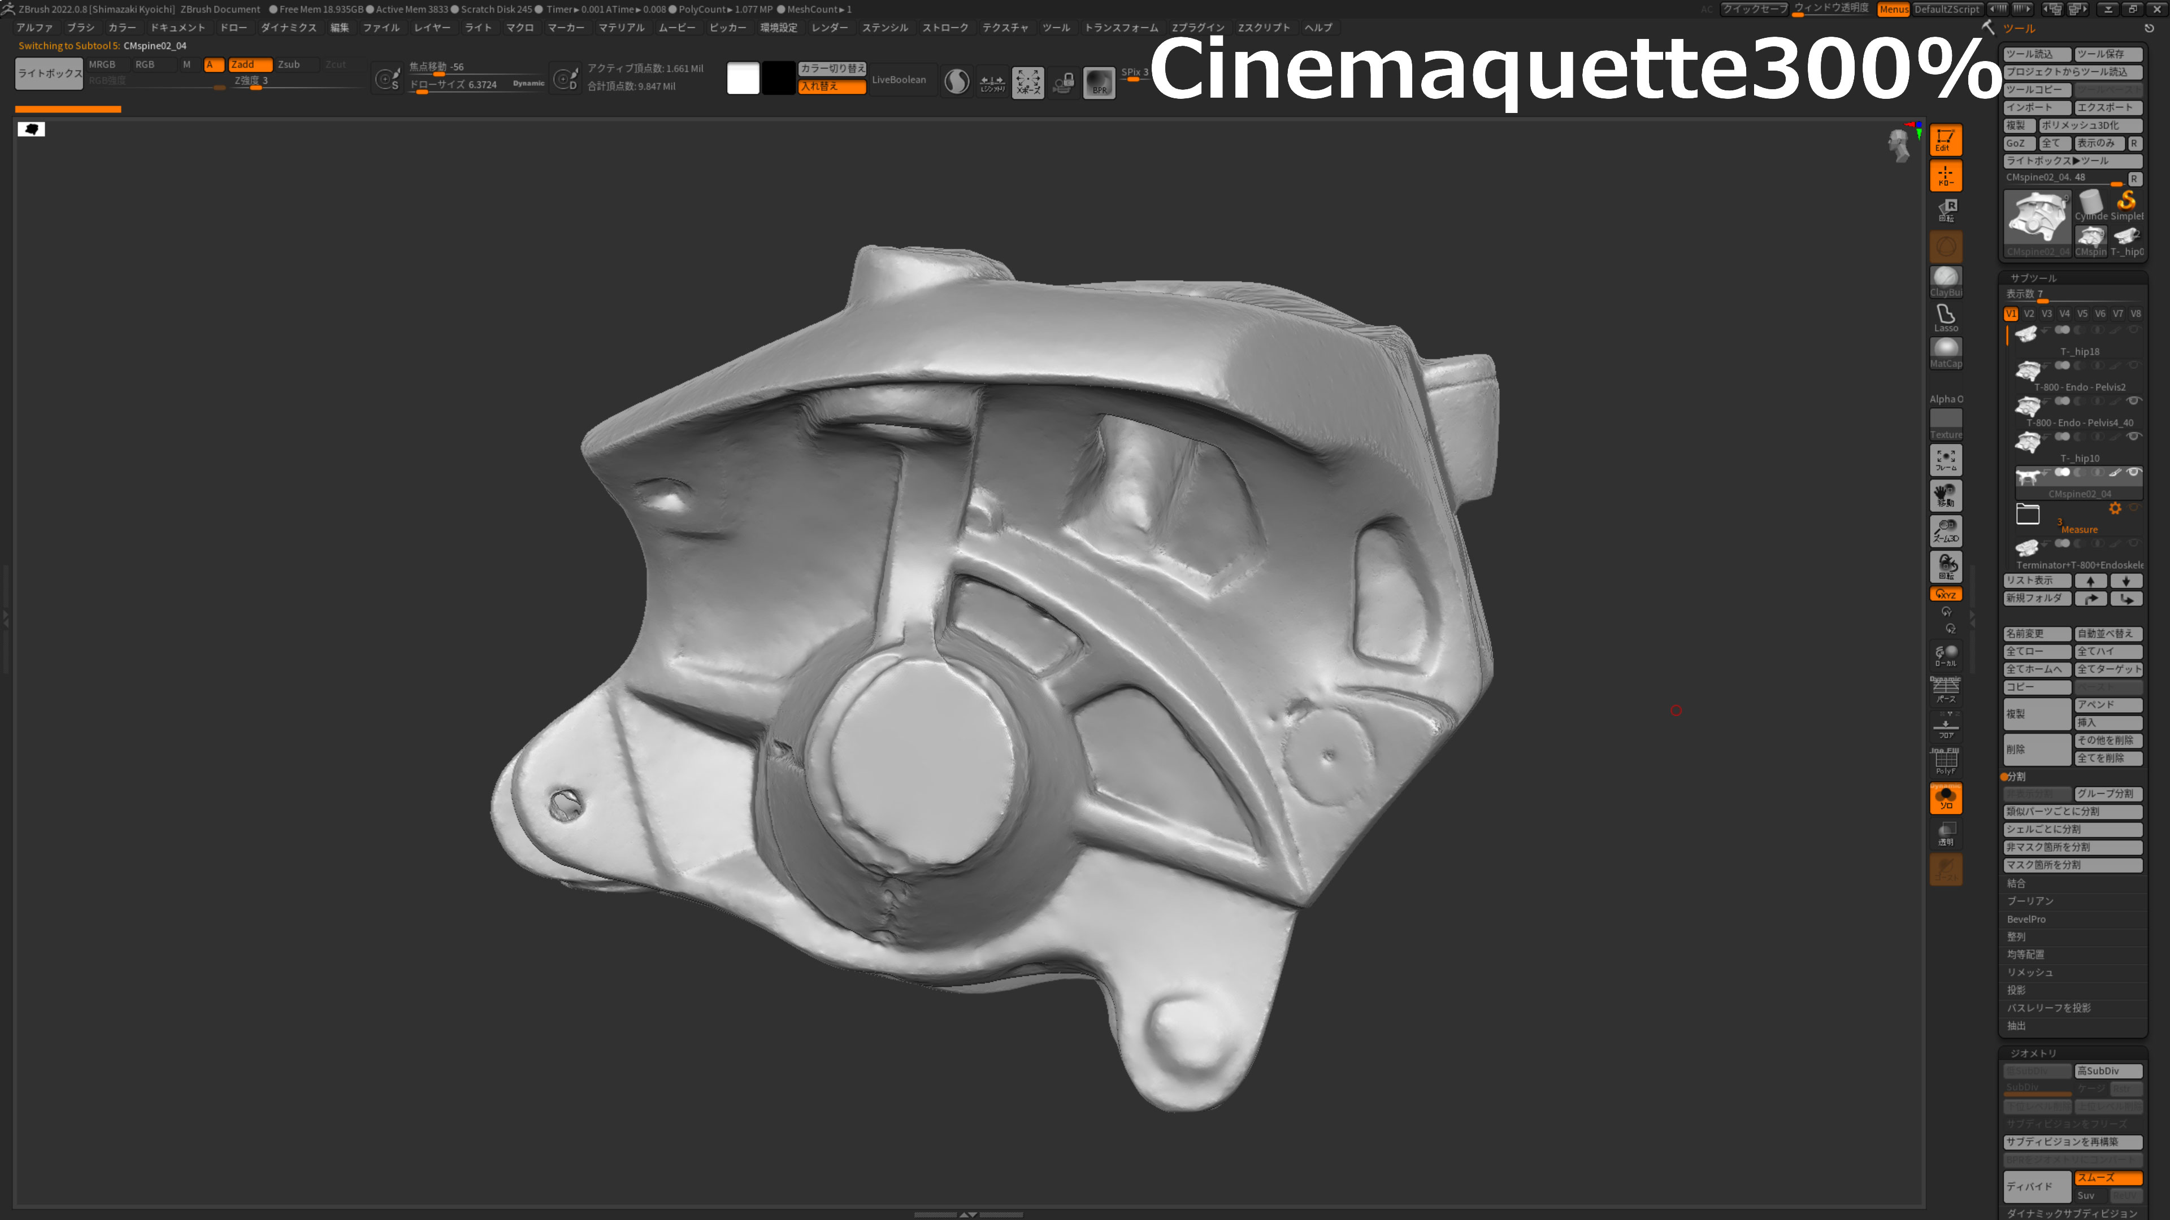The width and height of the screenshot is (2170, 1220).
Task: Click ディバイド (Divide) button
Action: [2037, 1186]
